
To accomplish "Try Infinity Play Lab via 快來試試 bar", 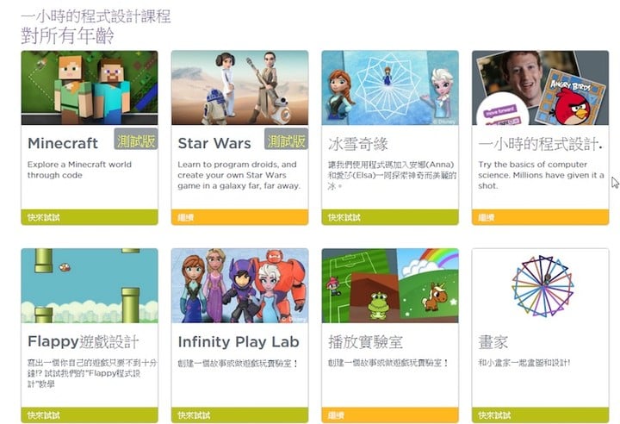I will click(239, 415).
